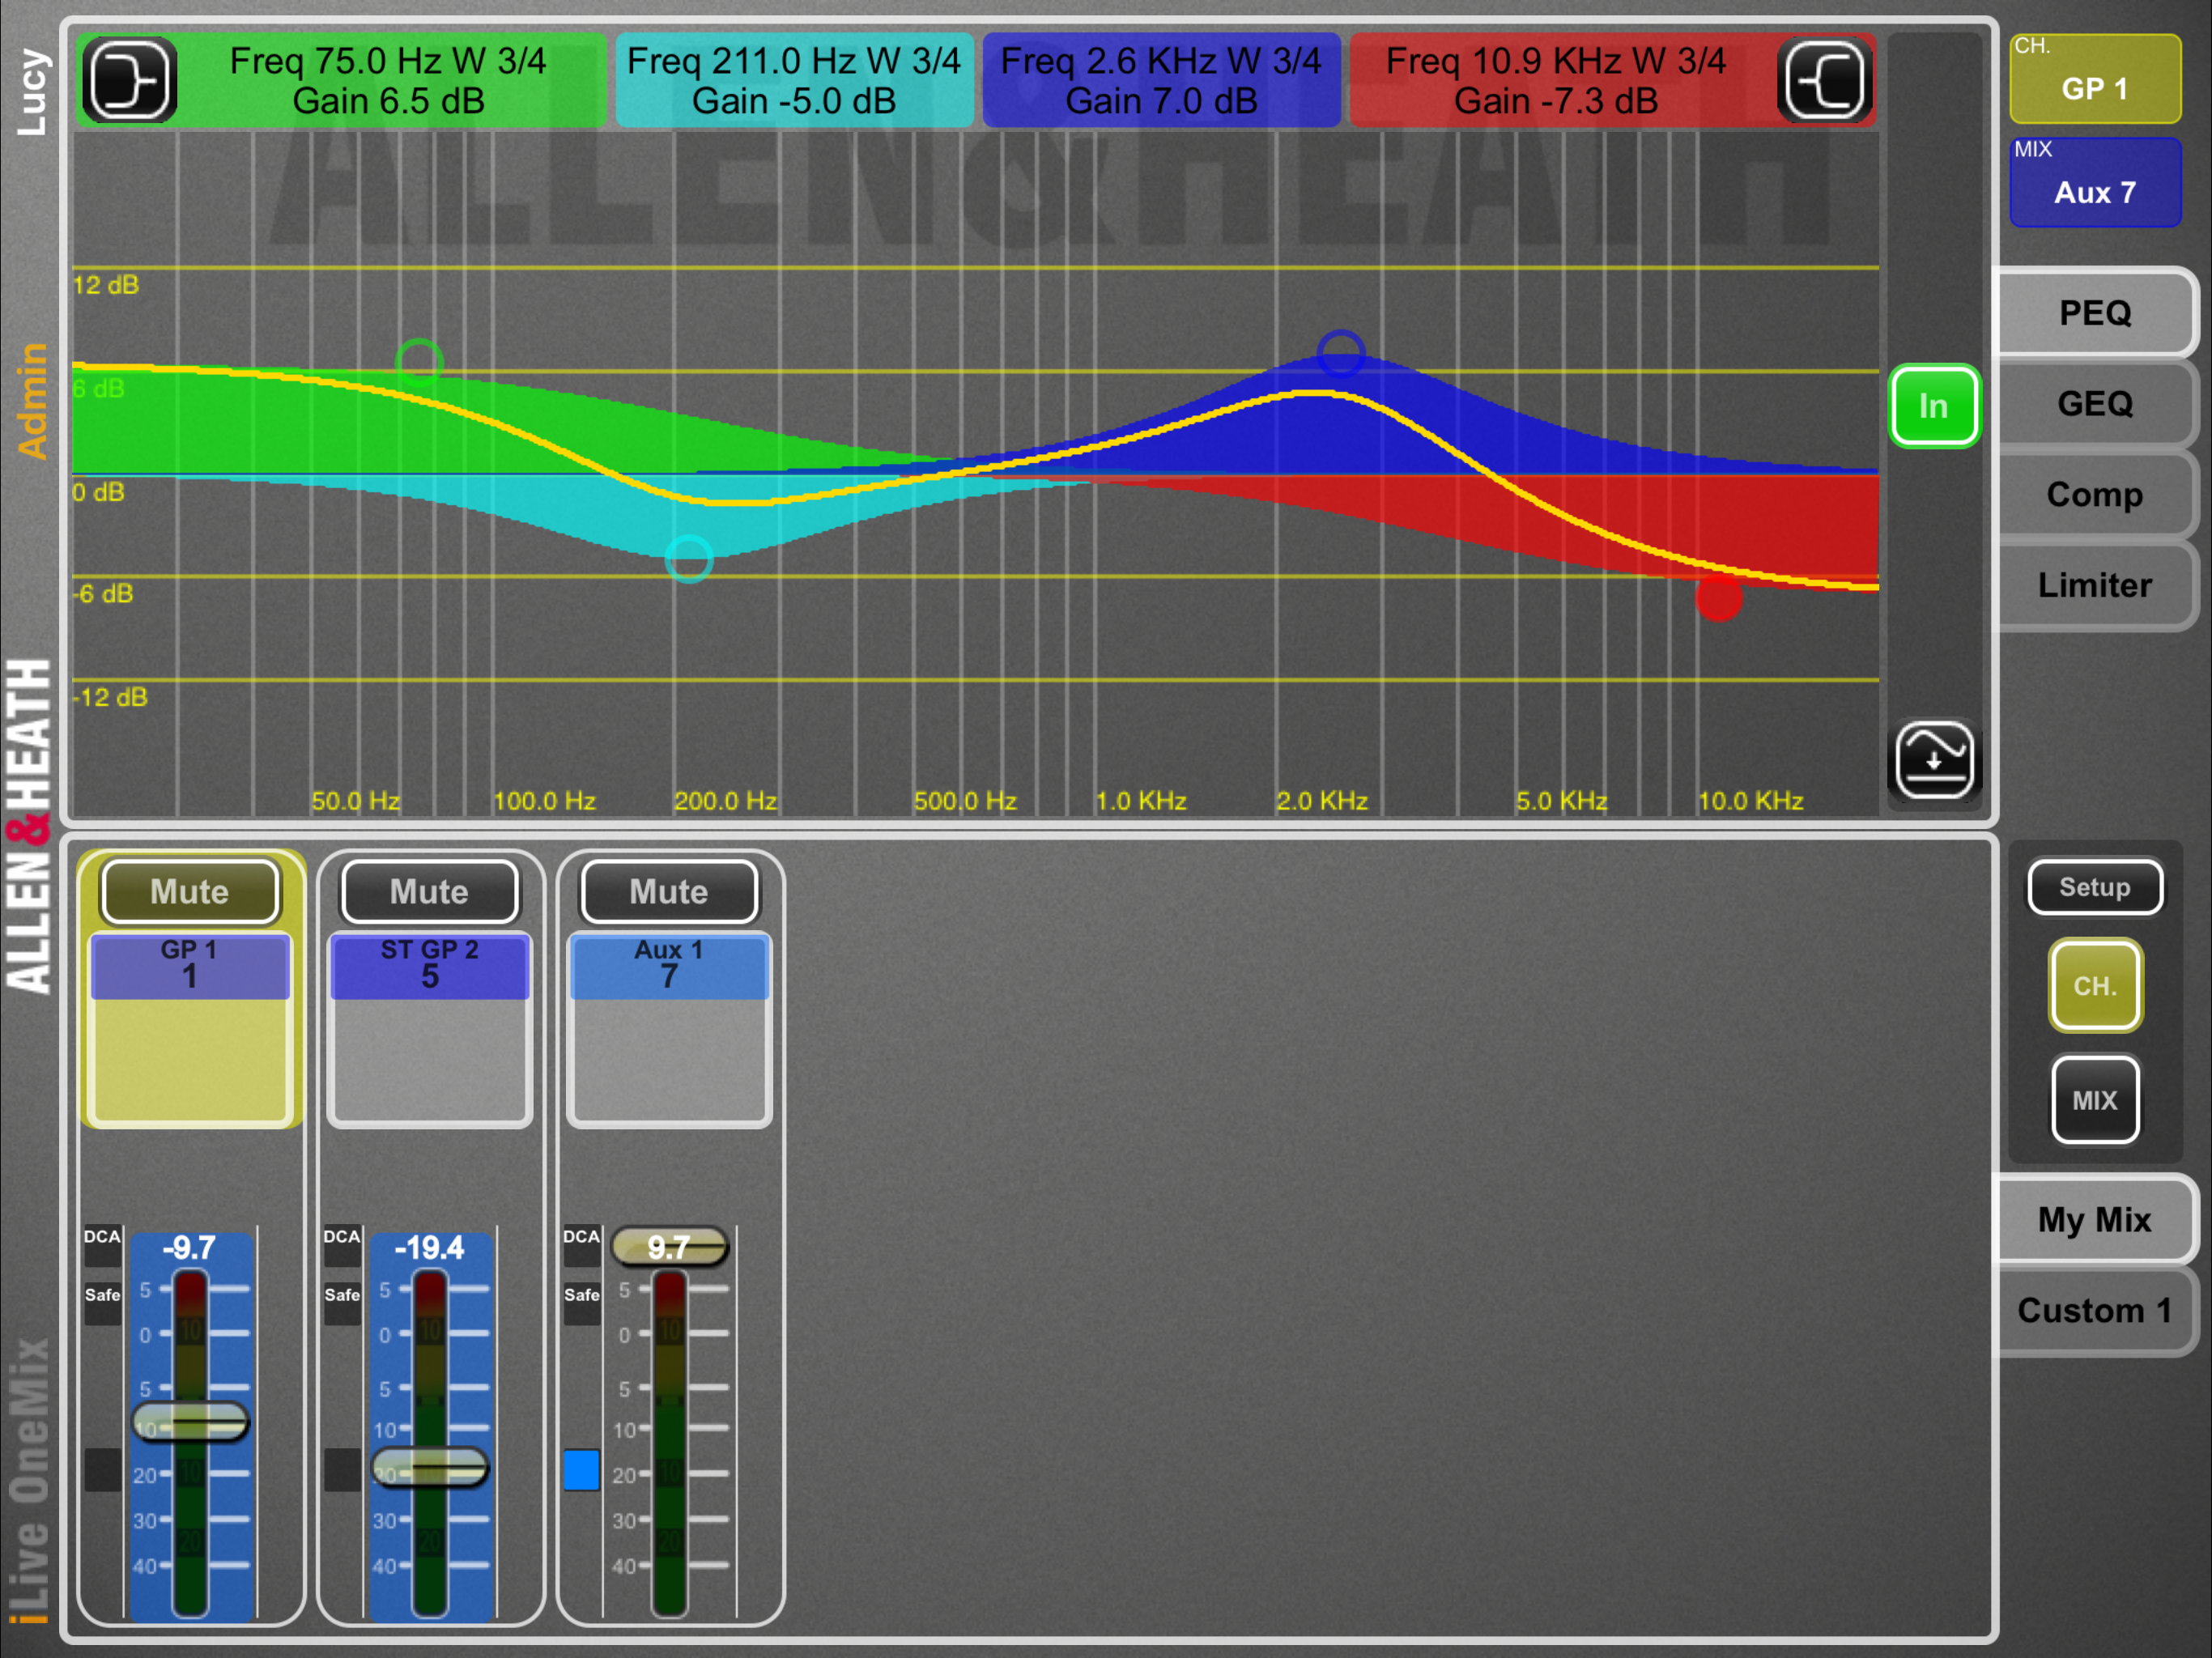Select the blue 2.6 KHz band handle
Image resolution: width=2212 pixels, height=1658 pixels.
(1340, 353)
